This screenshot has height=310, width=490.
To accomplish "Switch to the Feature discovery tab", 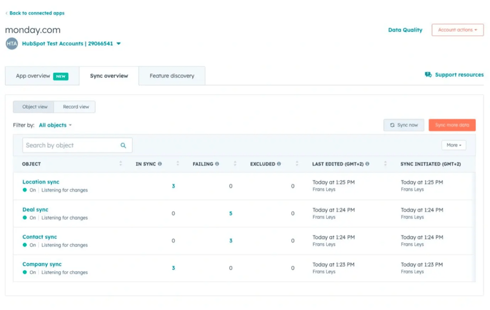I will 172,76.
